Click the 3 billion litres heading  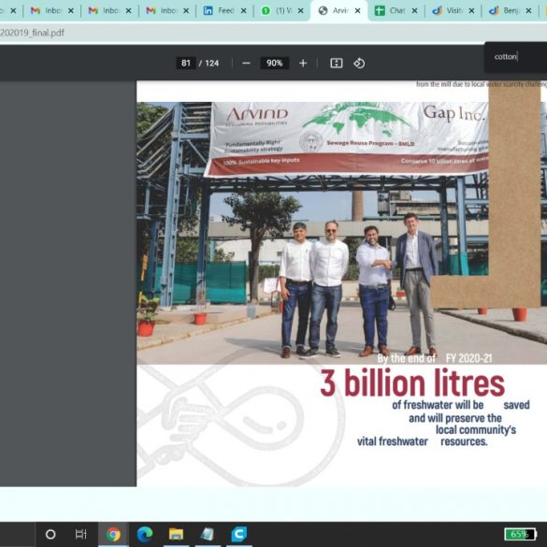tap(412, 382)
